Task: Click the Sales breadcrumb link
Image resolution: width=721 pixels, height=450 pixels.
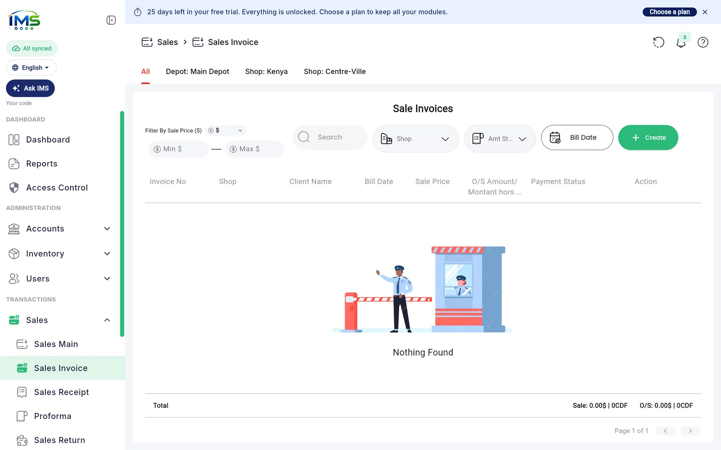Action: [167, 42]
